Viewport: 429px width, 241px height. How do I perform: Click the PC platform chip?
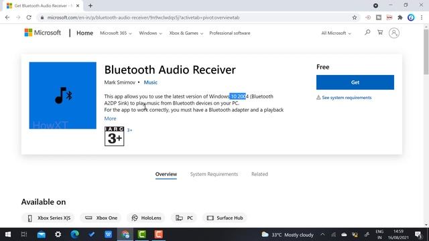[x=184, y=218]
